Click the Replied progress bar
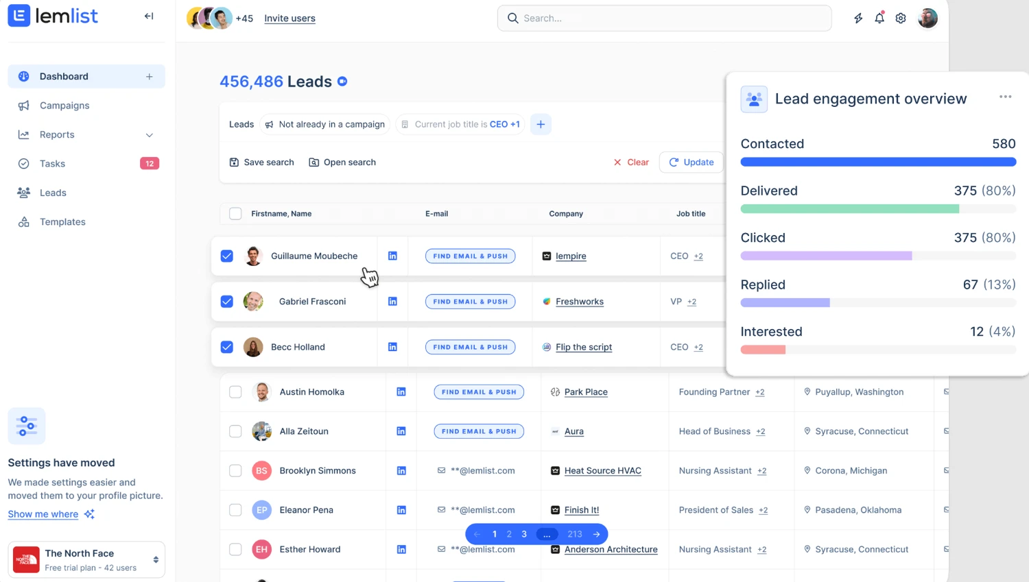Image resolution: width=1029 pixels, height=582 pixels. tap(878, 303)
